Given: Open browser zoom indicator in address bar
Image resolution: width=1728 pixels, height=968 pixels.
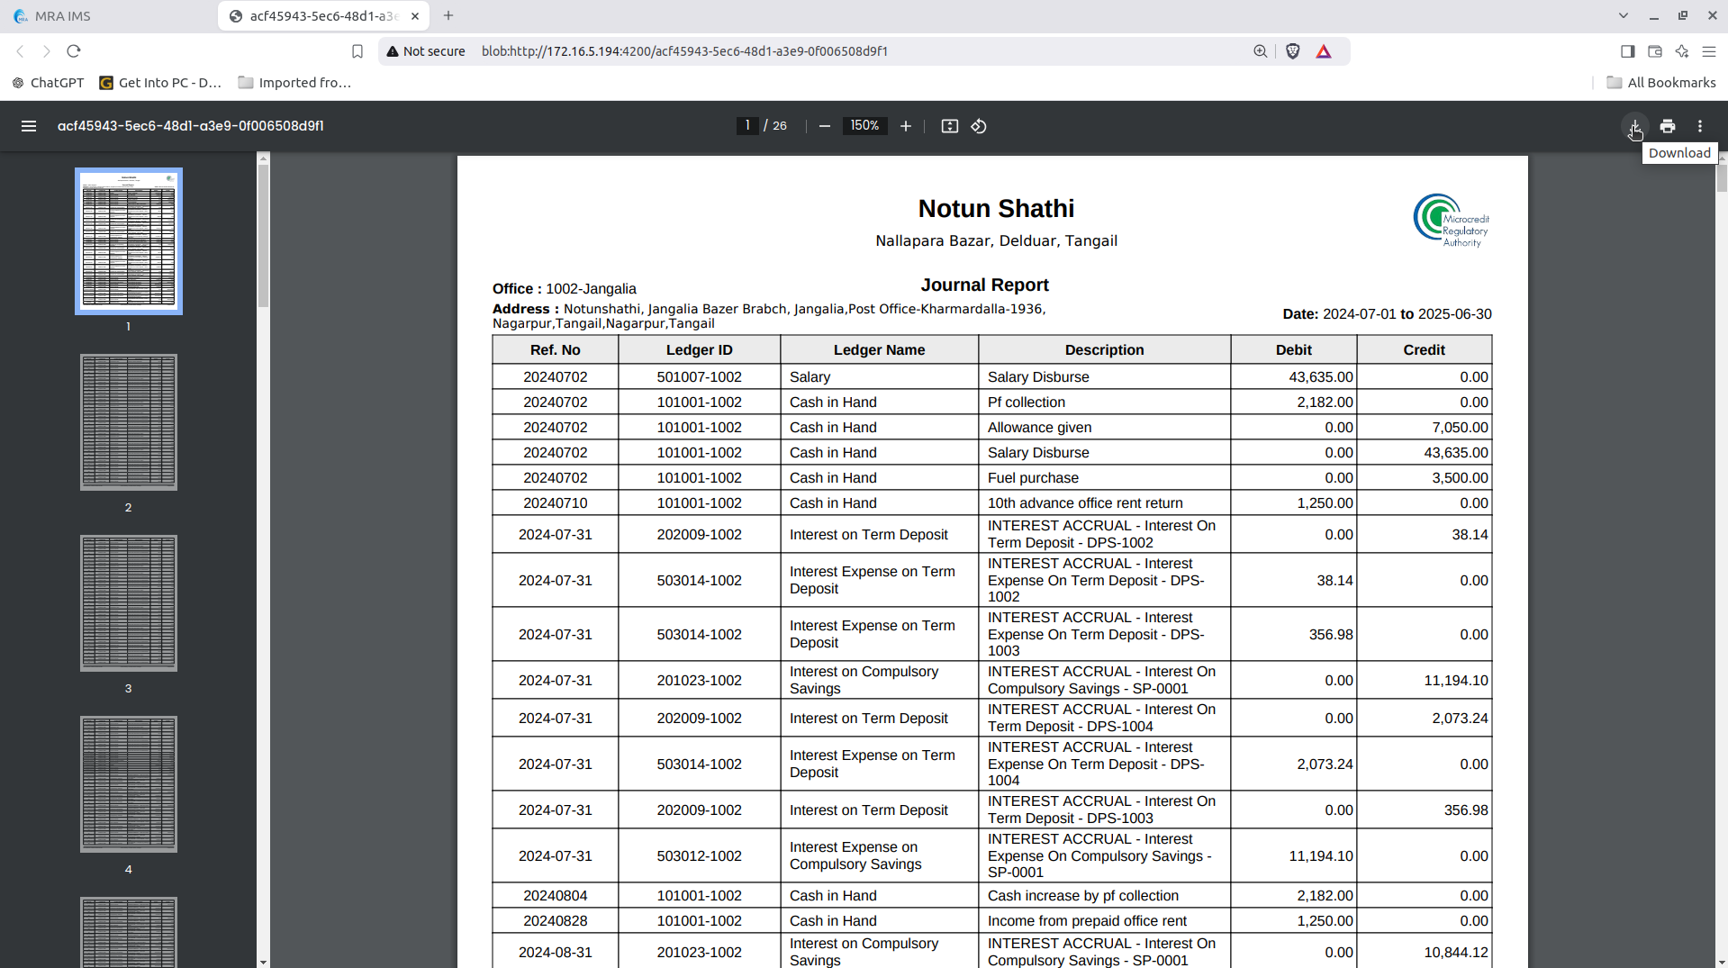Looking at the screenshot, I should (1260, 51).
